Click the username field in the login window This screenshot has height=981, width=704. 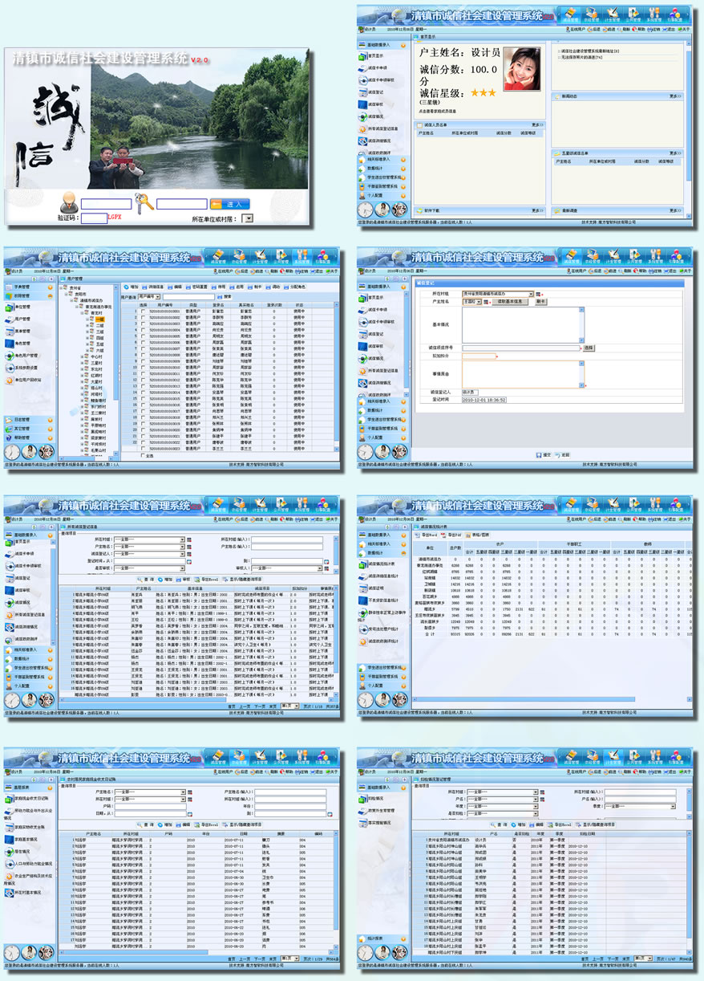106,204
